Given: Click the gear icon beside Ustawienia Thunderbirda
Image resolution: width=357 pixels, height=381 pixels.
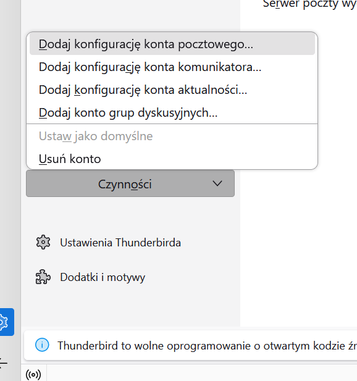Looking at the screenshot, I should (x=43, y=242).
